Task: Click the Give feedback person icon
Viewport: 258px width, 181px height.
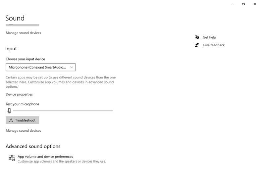Action: pos(197,45)
